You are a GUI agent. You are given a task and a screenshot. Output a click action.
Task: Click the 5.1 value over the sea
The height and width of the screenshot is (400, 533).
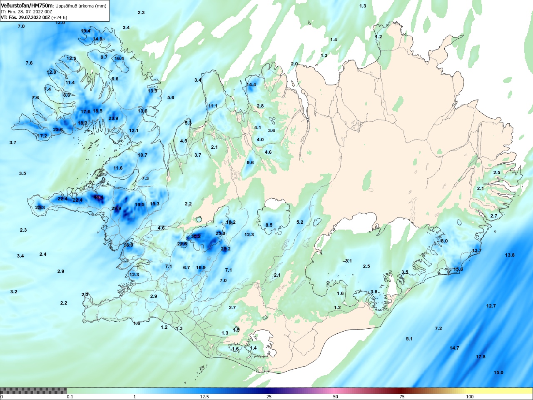[409, 339]
